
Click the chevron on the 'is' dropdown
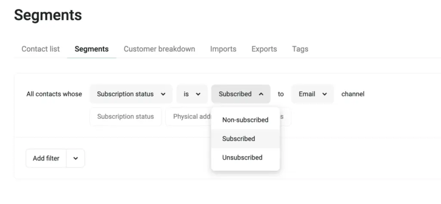click(198, 94)
